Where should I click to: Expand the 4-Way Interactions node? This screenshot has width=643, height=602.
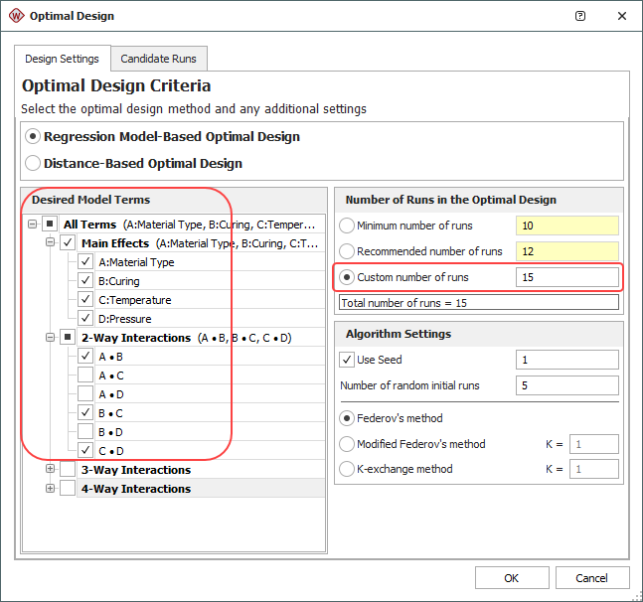[51, 489]
